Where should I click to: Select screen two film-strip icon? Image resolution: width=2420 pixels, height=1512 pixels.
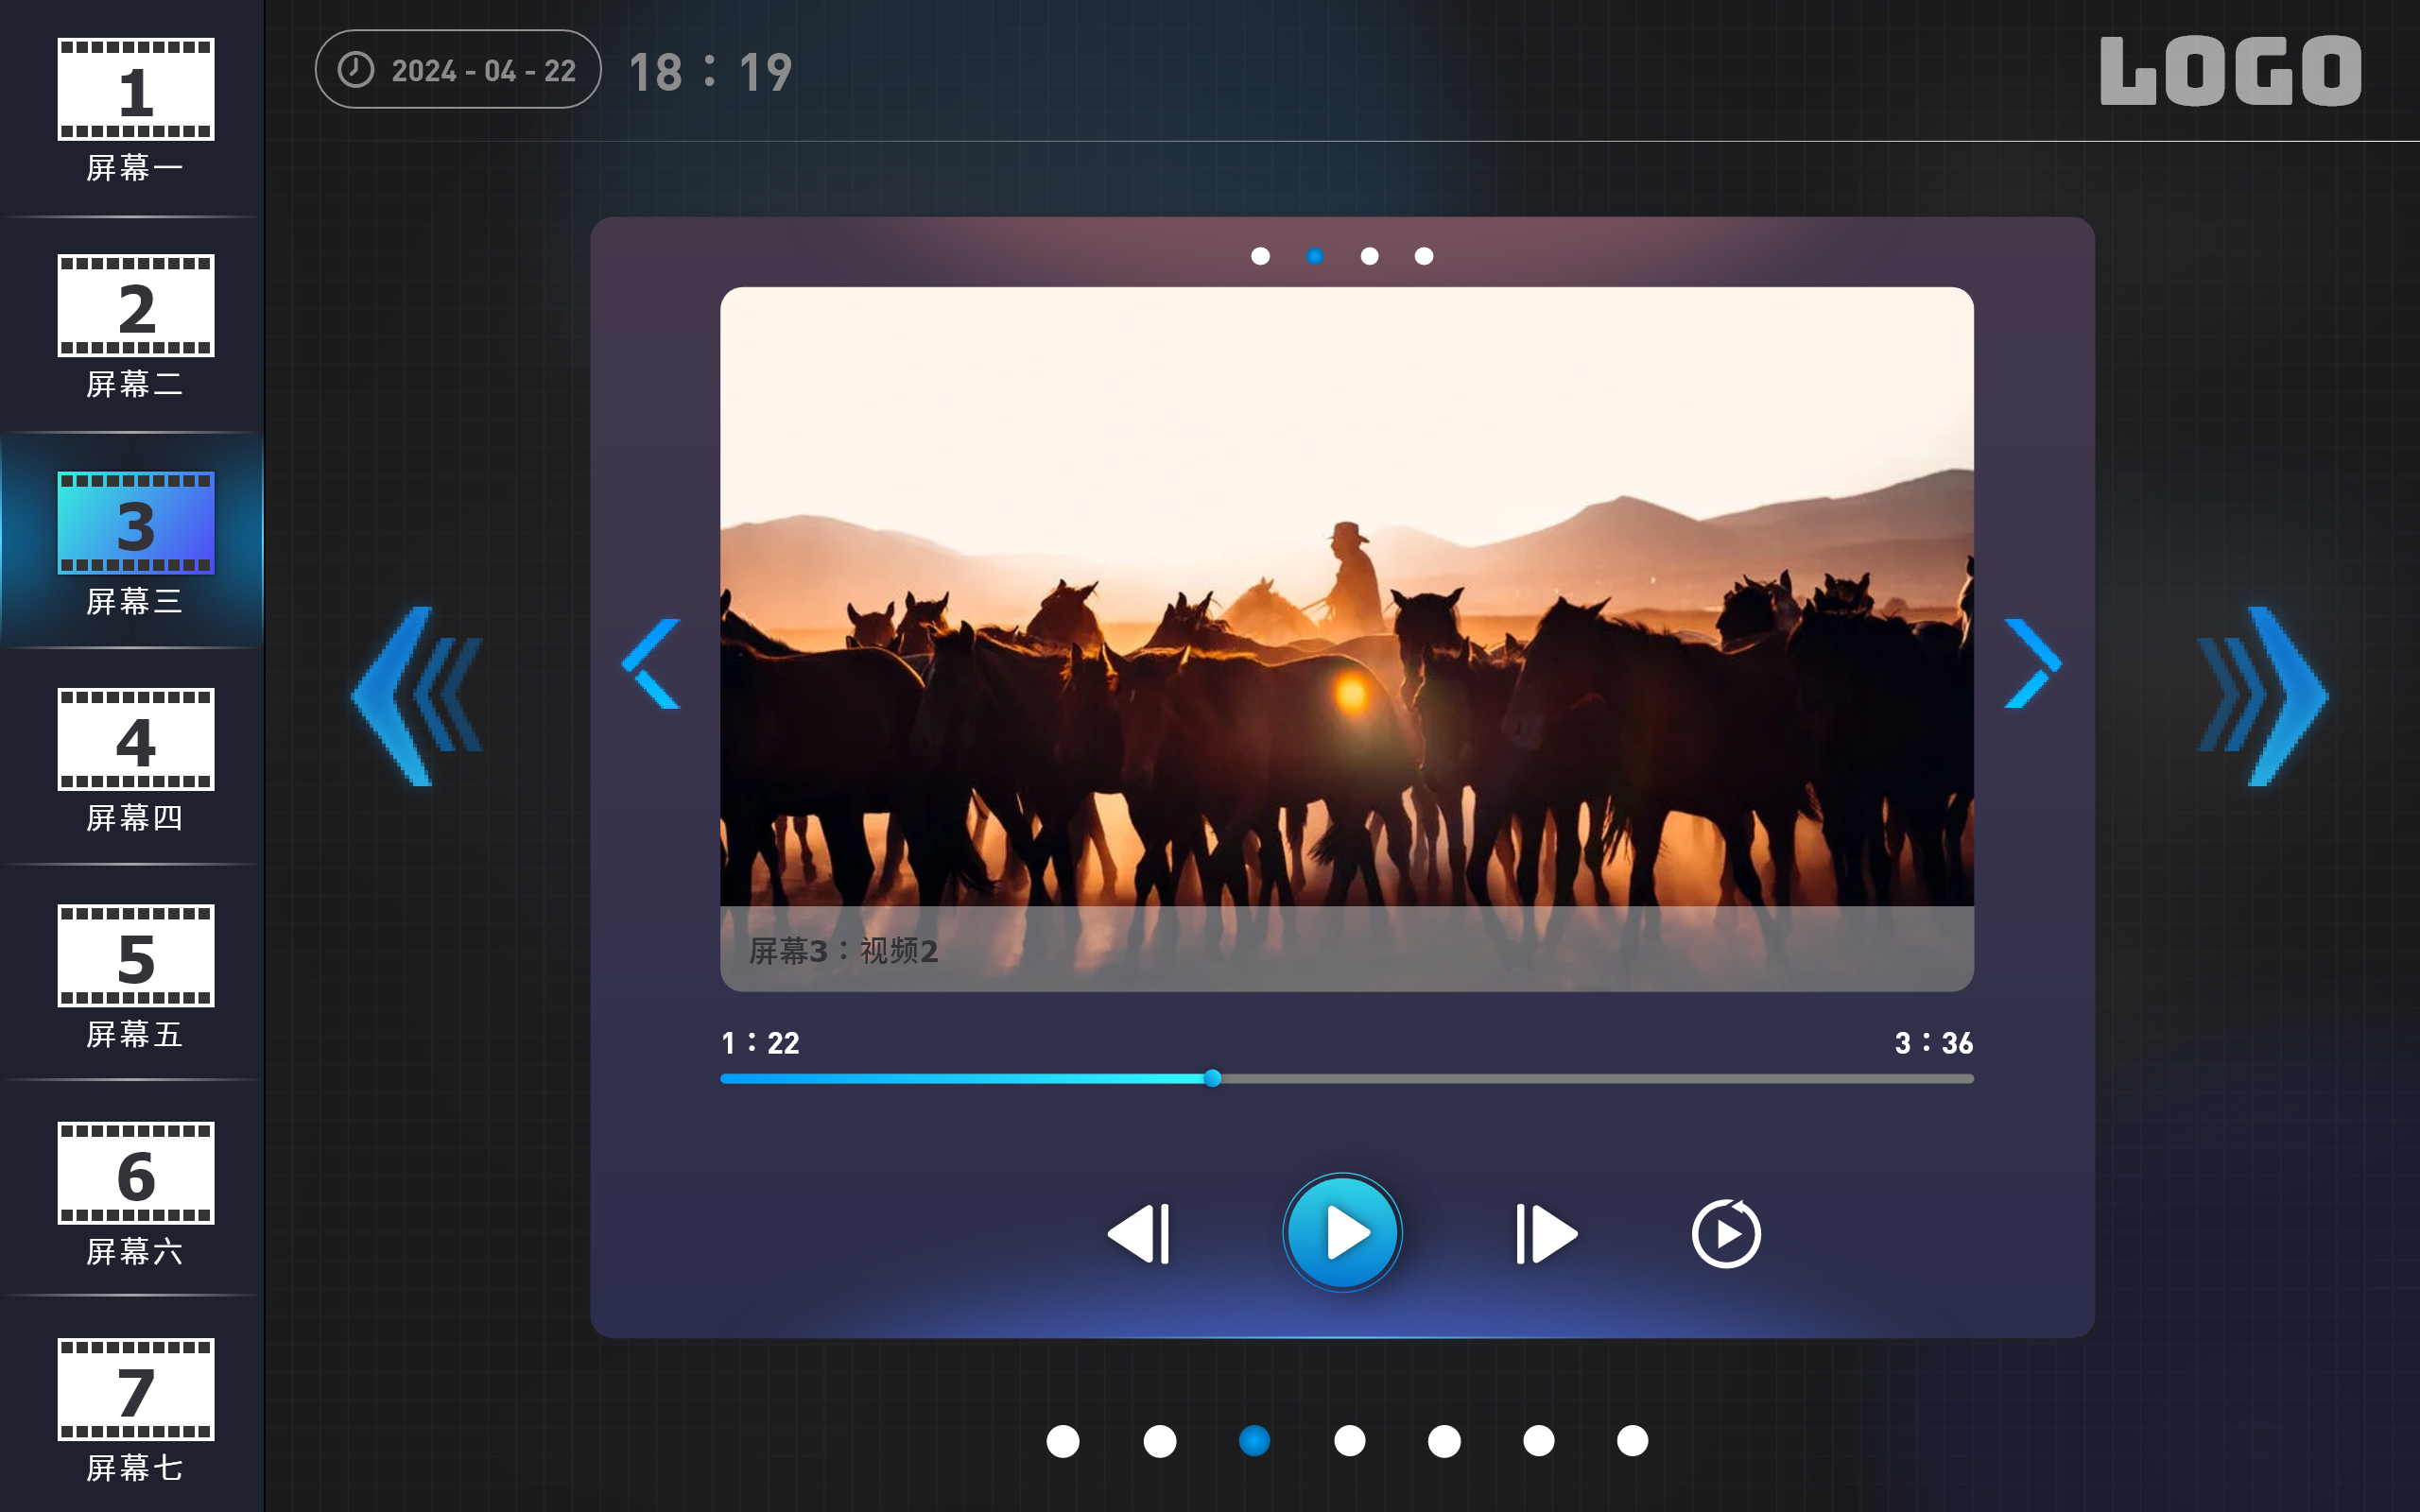tap(136, 305)
